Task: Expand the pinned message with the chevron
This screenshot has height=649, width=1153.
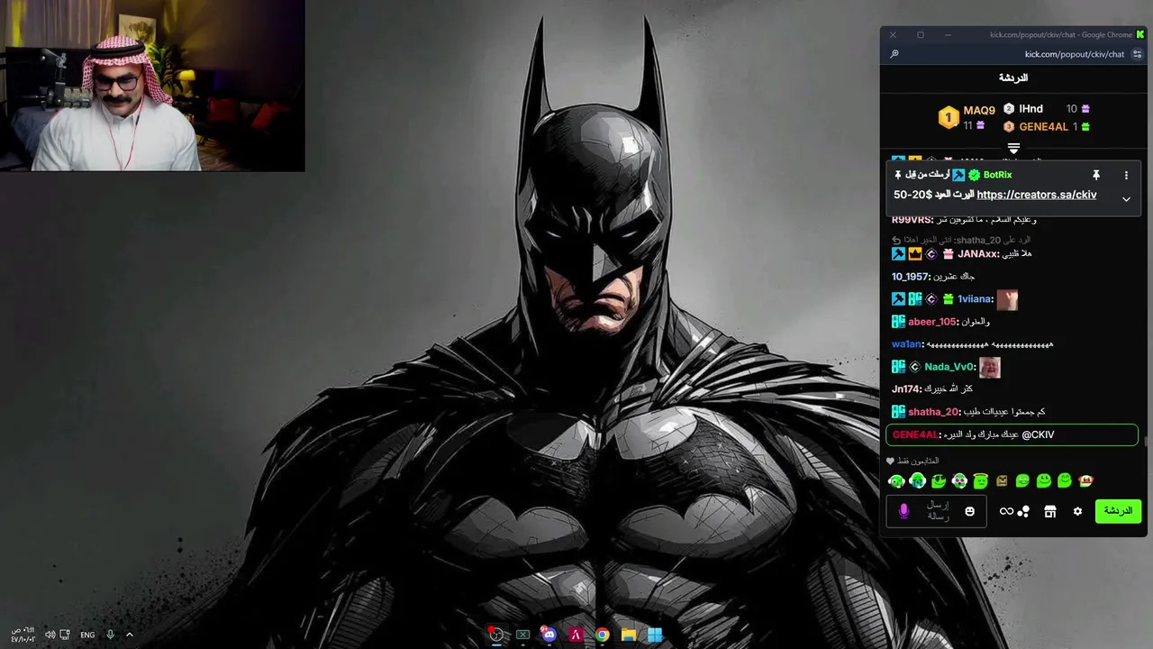Action: pyautogui.click(x=1126, y=199)
